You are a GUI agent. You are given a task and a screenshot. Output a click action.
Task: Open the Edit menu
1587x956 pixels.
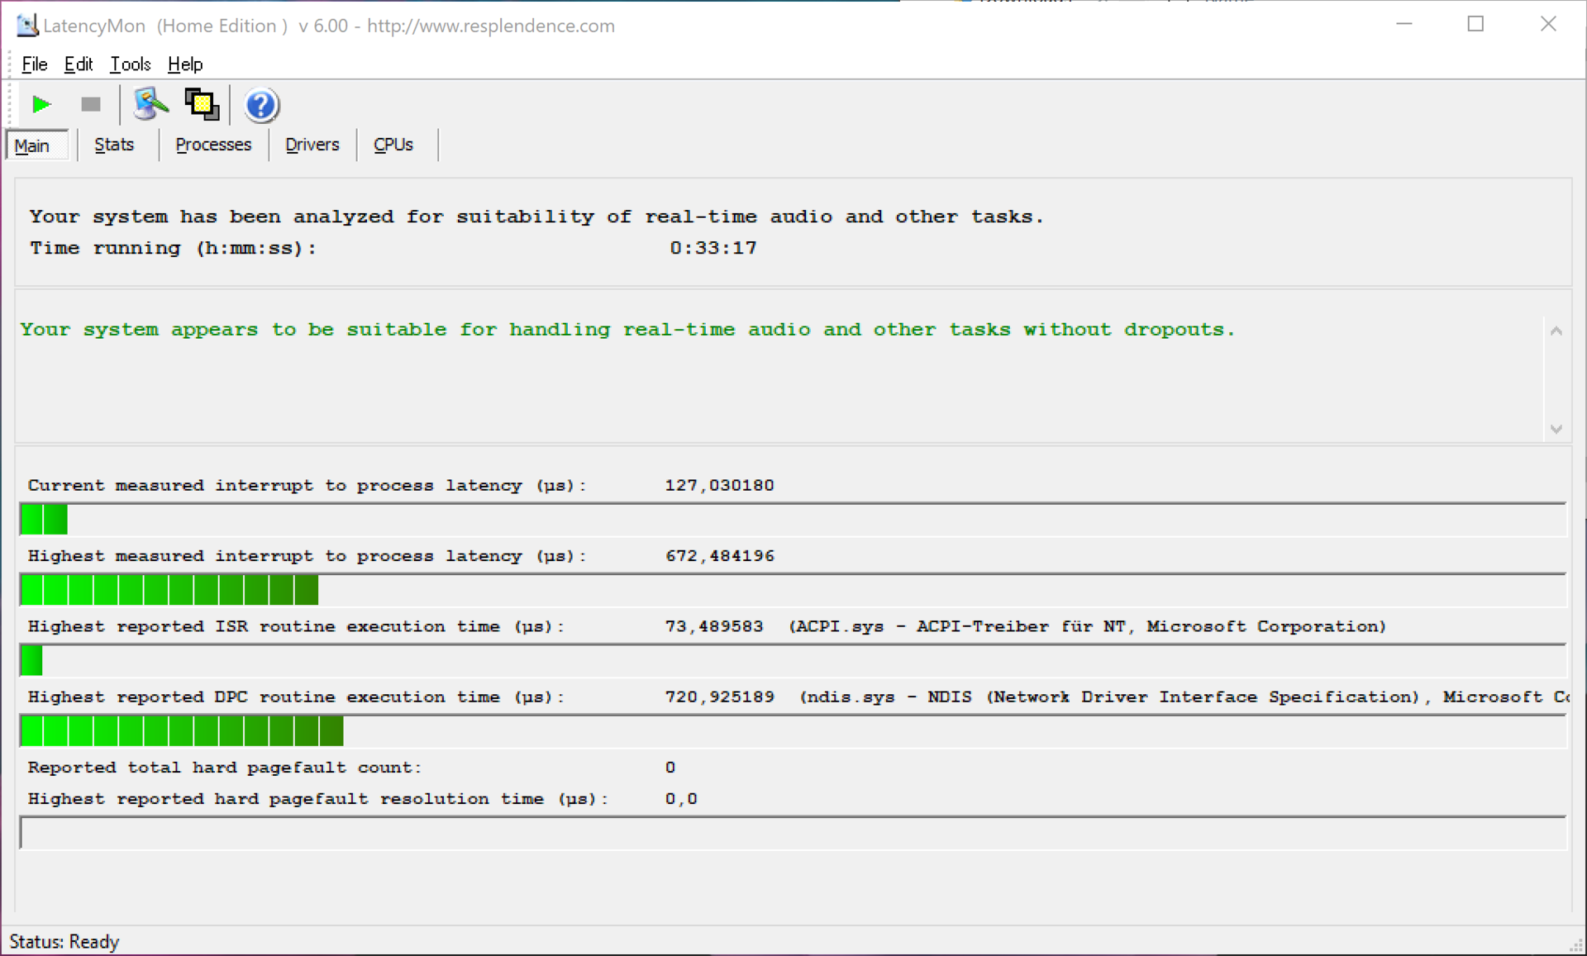pyautogui.click(x=78, y=64)
